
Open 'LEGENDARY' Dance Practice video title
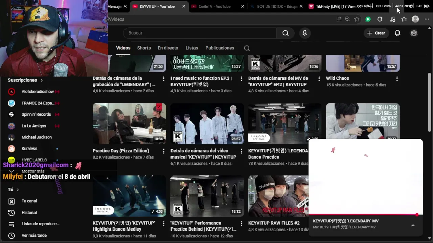click(278, 154)
